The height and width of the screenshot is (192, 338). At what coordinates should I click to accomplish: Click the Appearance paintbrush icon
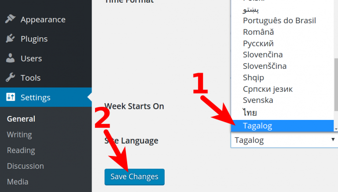(x=10, y=19)
